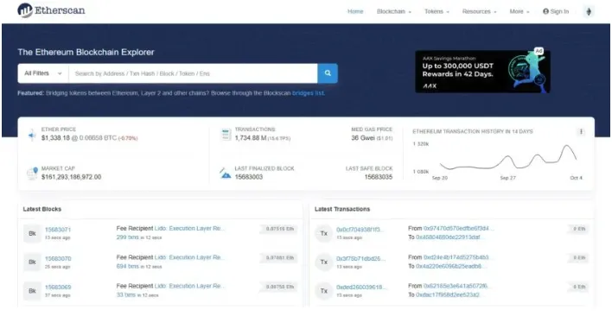Open Lido fee recipient for block 15683071
The image size is (612, 316).
tap(190, 228)
